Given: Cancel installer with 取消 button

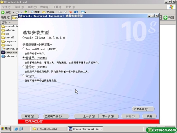Looking at the screenshot, I should point(149,116).
